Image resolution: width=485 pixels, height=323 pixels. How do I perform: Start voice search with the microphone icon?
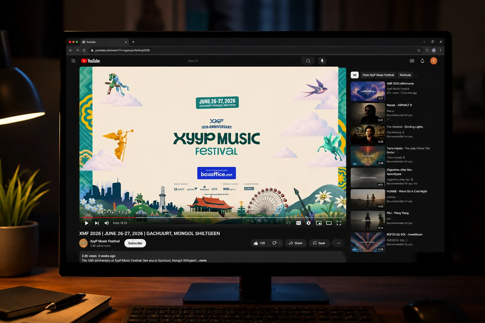tap(322, 61)
